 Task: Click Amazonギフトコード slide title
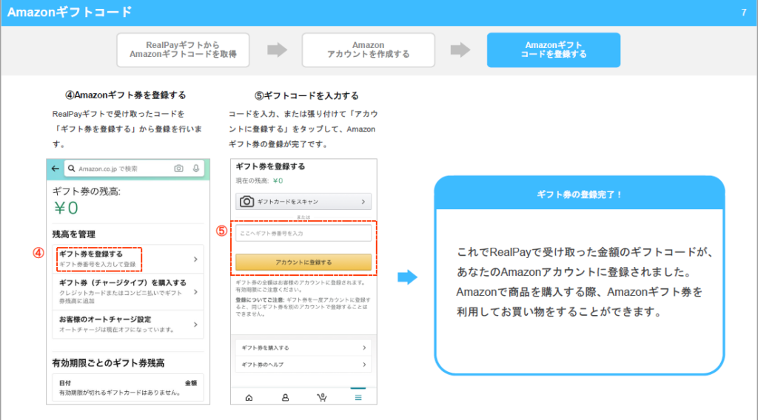70,12
